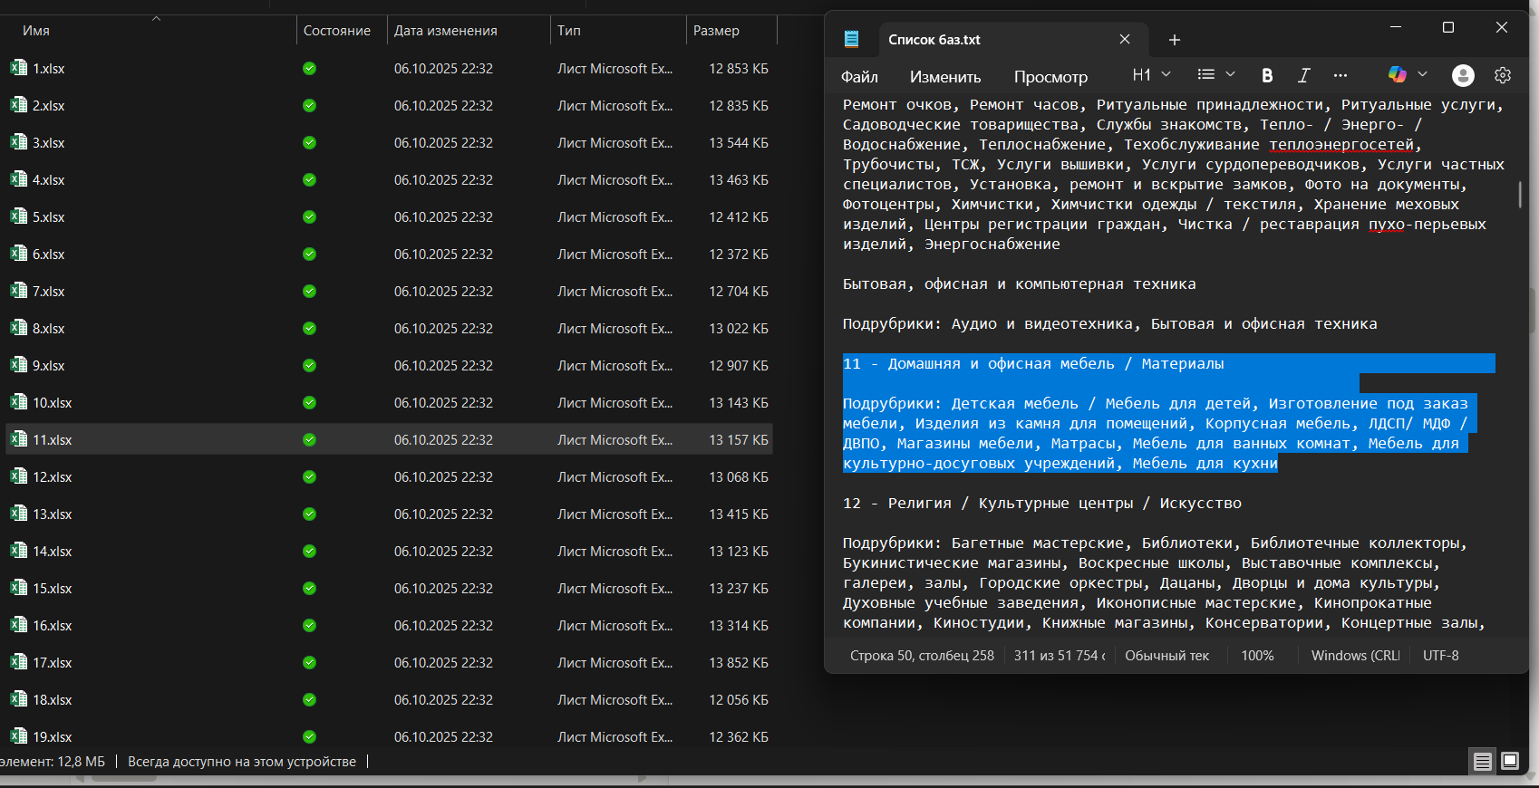Sort files by Размер column header

[716, 31]
